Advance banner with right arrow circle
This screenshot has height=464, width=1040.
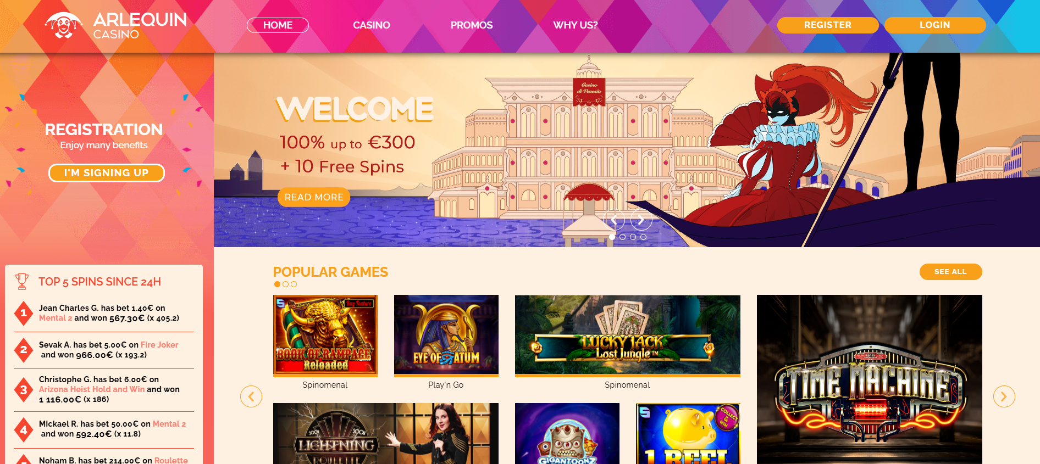[641, 220]
